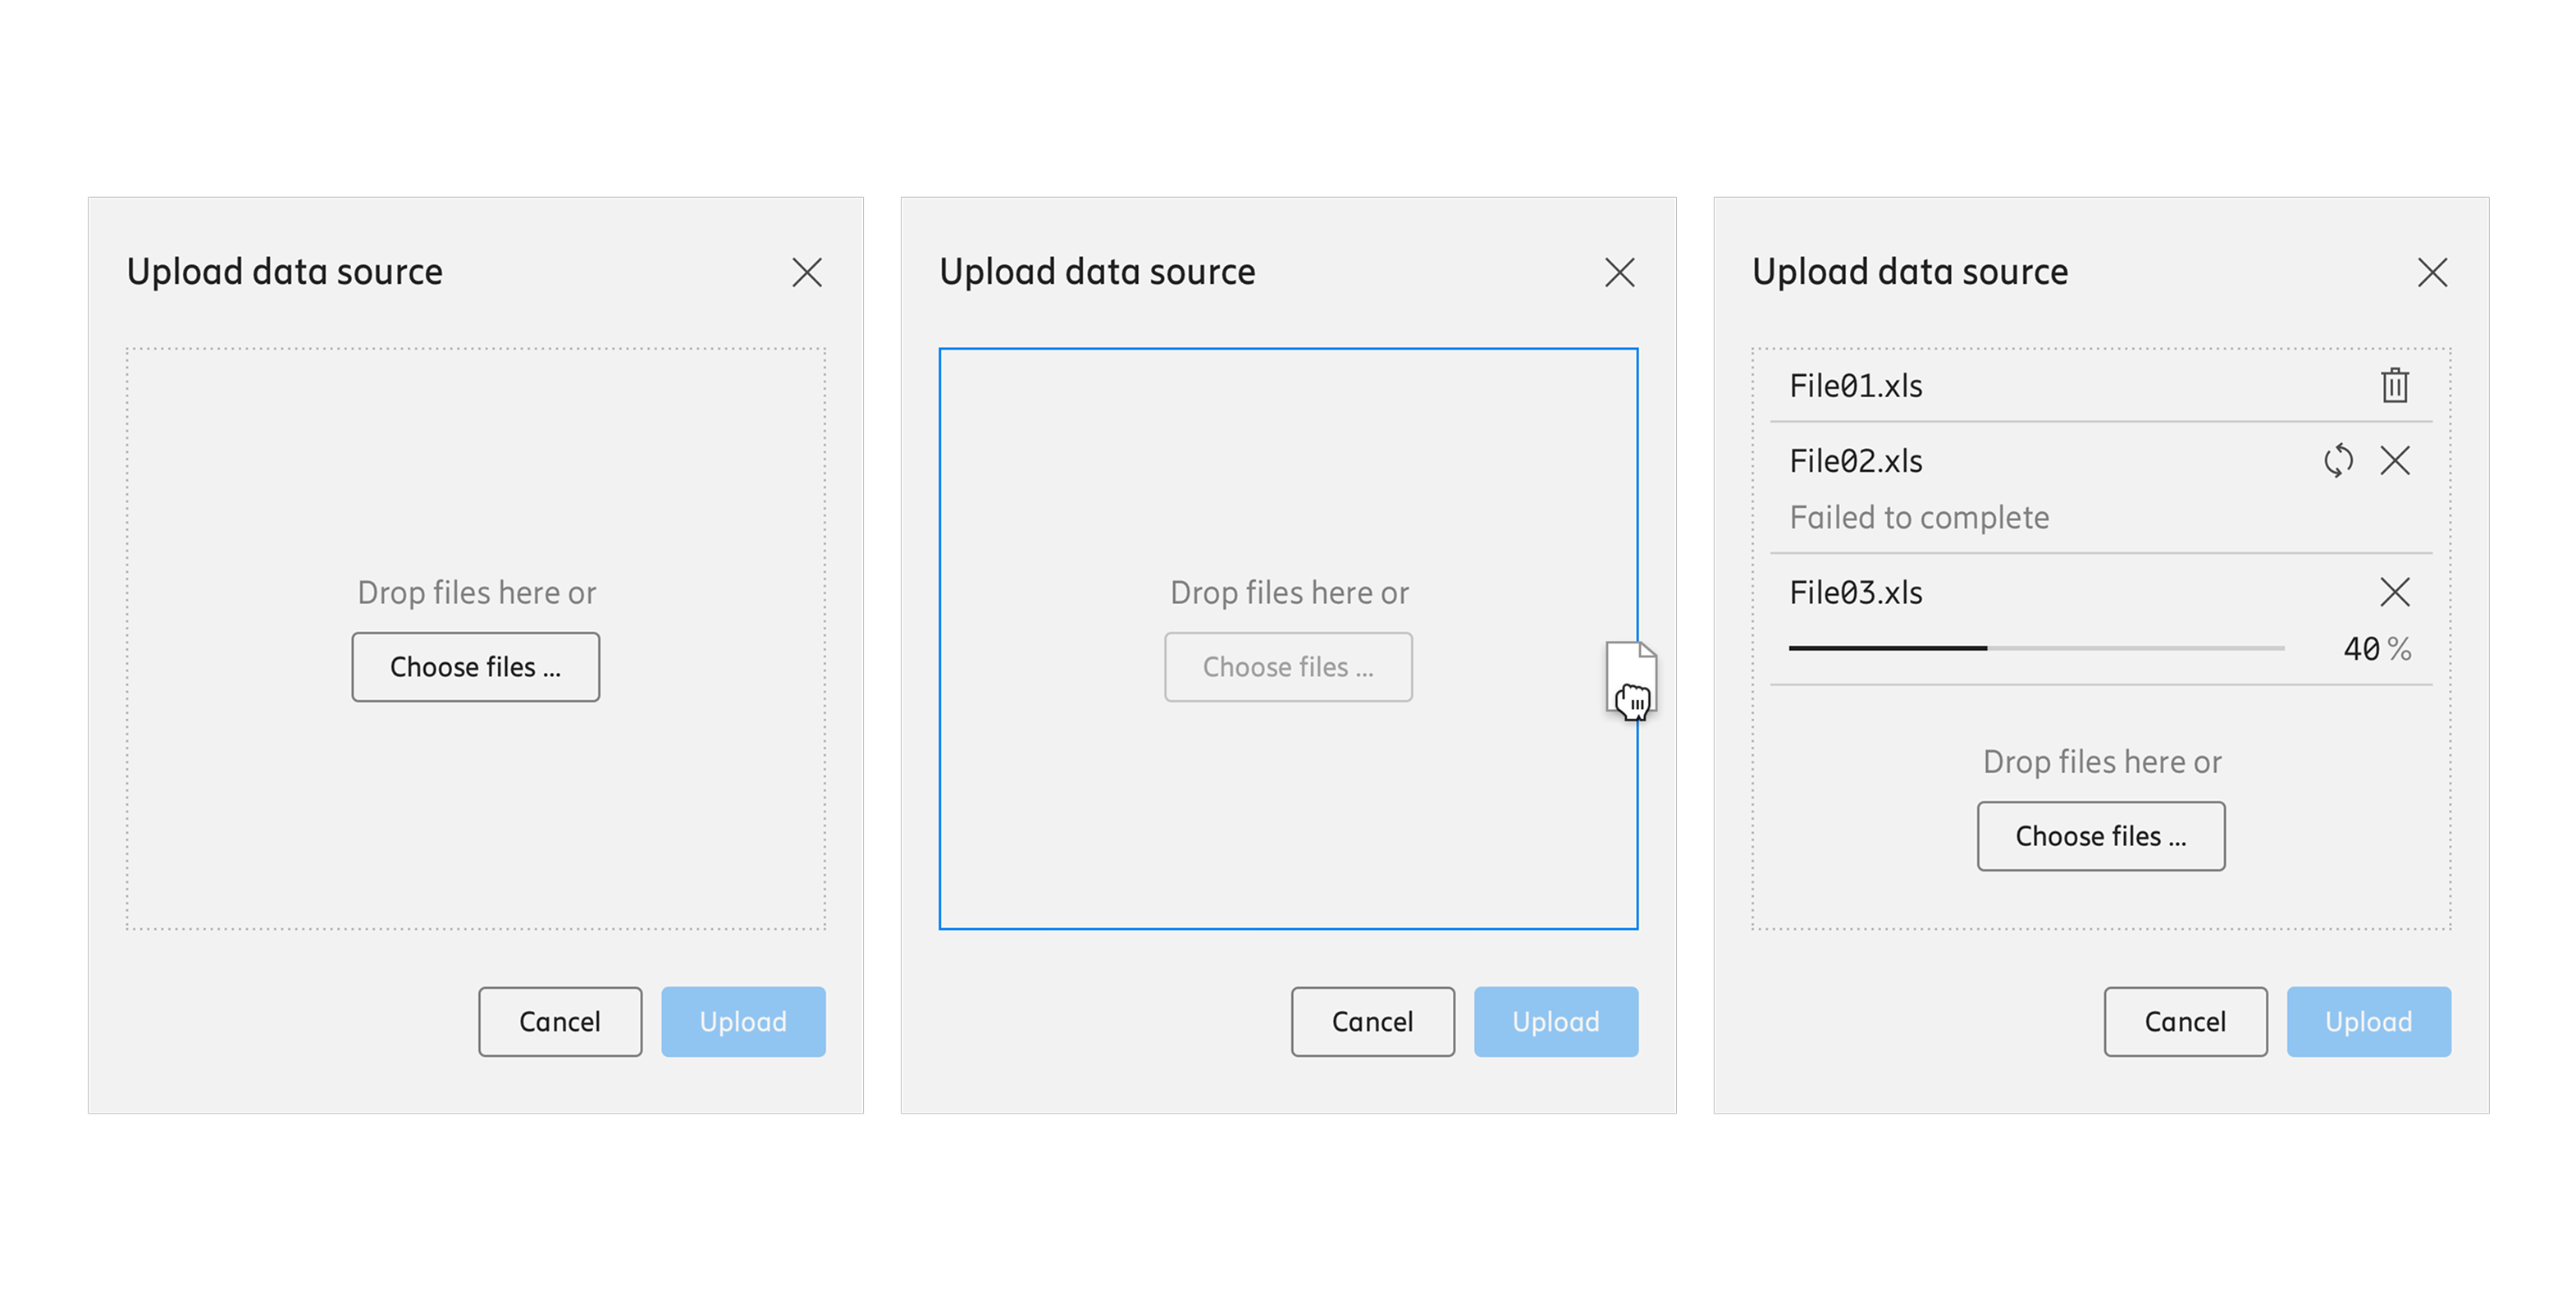
Task: Click Choose files in the left dialog
Action: (476, 667)
